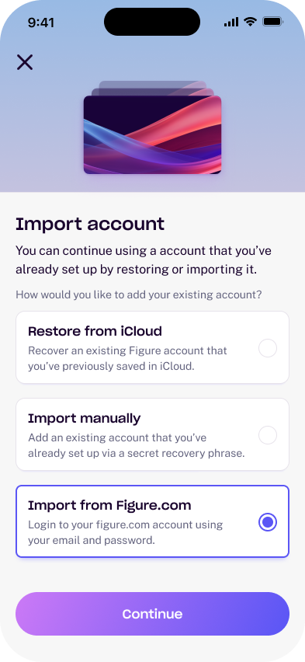Image resolution: width=305 pixels, height=662 pixels.
Task: Select the Restore from iCloud radio button
Action: point(268,348)
